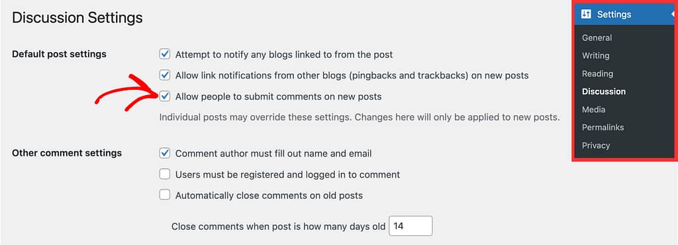Open Media settings
The height and width of the screenshot is (245, 678).
593,110
